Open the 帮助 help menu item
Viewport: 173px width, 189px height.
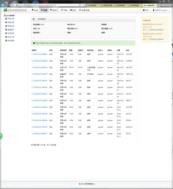146,10
